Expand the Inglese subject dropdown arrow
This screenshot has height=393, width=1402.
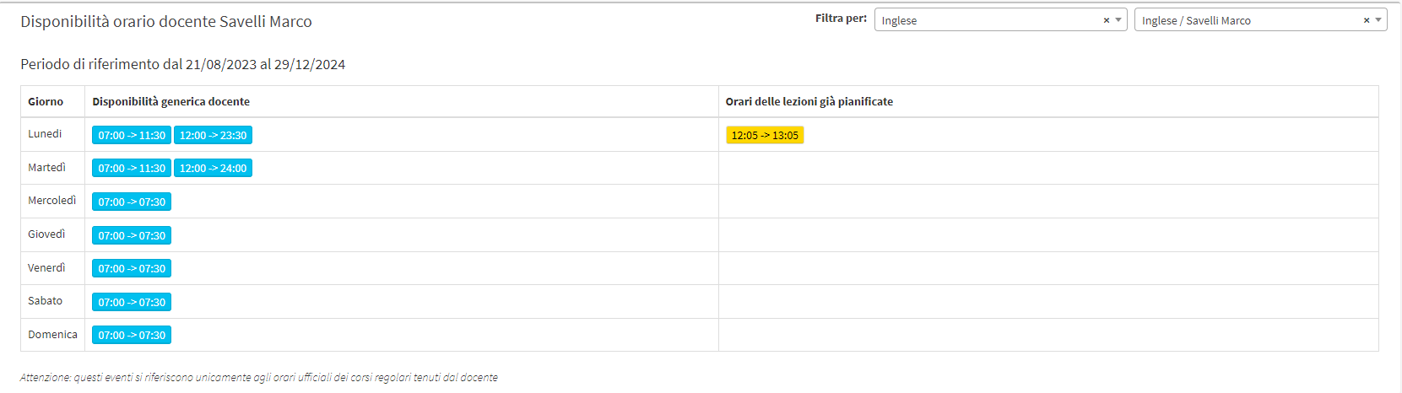tap(1118, 20)
